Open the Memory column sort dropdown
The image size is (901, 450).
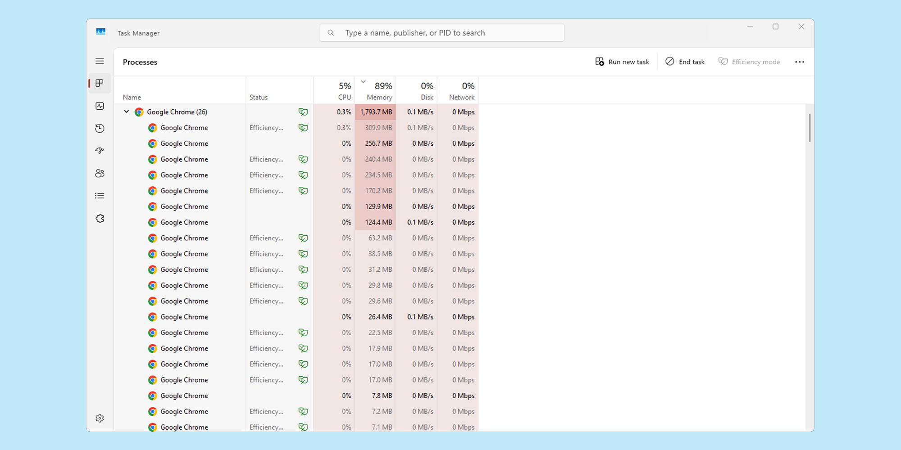[x=363, y=82]
